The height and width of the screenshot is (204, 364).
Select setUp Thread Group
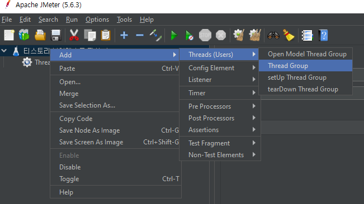tap(305, 77)
